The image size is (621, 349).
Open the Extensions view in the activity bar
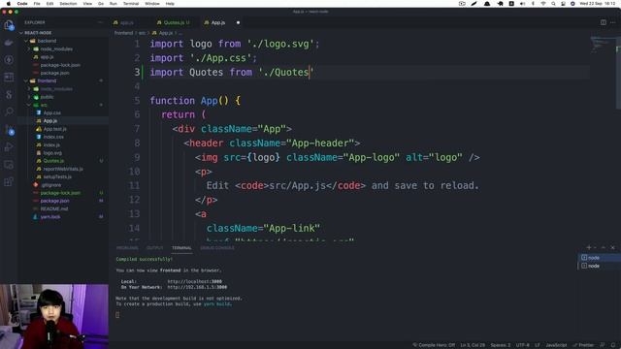pos(9,182)
